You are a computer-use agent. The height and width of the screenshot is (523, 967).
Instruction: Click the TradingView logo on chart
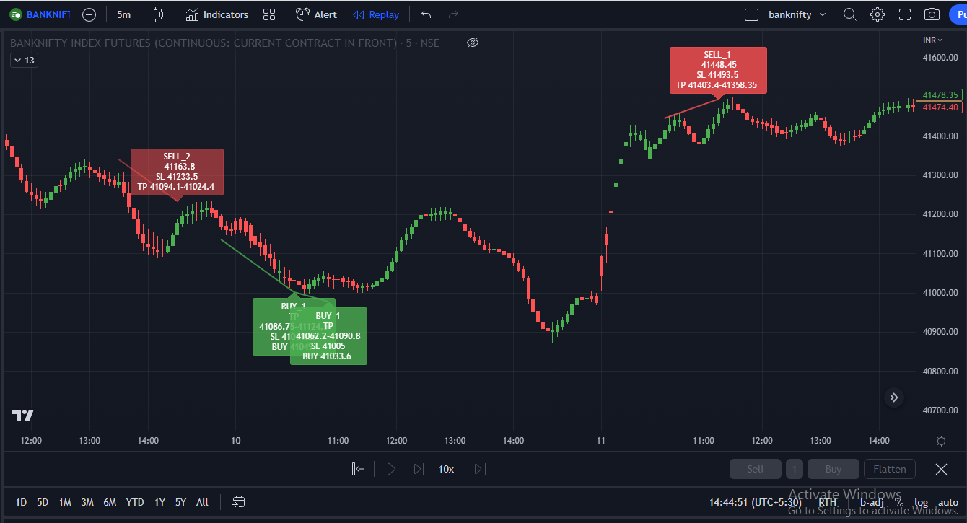click(x=22, y=415)
